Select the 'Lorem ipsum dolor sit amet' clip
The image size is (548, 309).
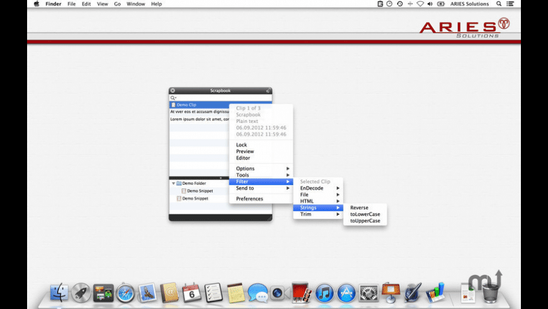pos(199,119)
